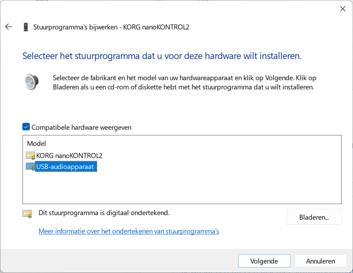Open the Bladeren... browse button

coord(314,217)
